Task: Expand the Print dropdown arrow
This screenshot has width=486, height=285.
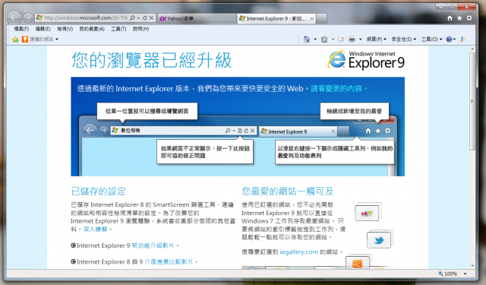Action: pos(360,40)
